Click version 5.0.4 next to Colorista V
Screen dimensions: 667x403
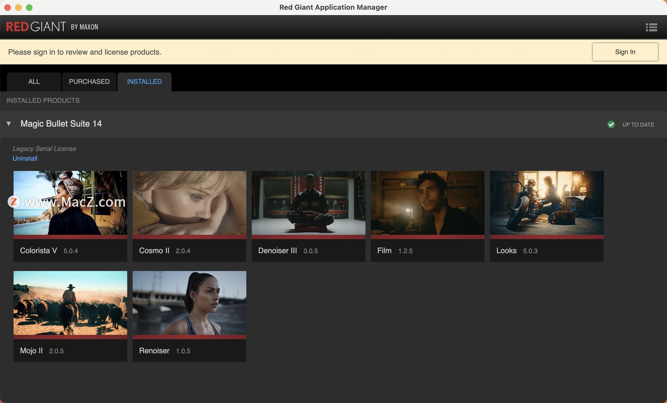pos(71,251)
